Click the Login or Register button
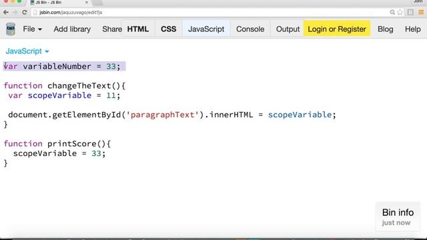This screenshot has height=240, width=427. click(337, 29)
